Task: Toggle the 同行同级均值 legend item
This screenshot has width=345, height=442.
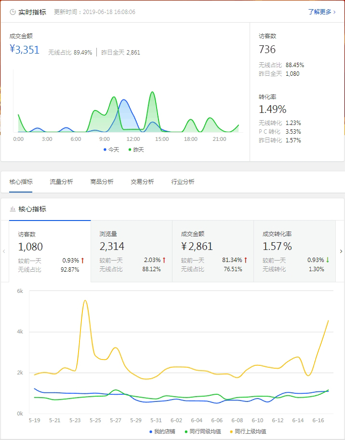Action: (203, 431)
